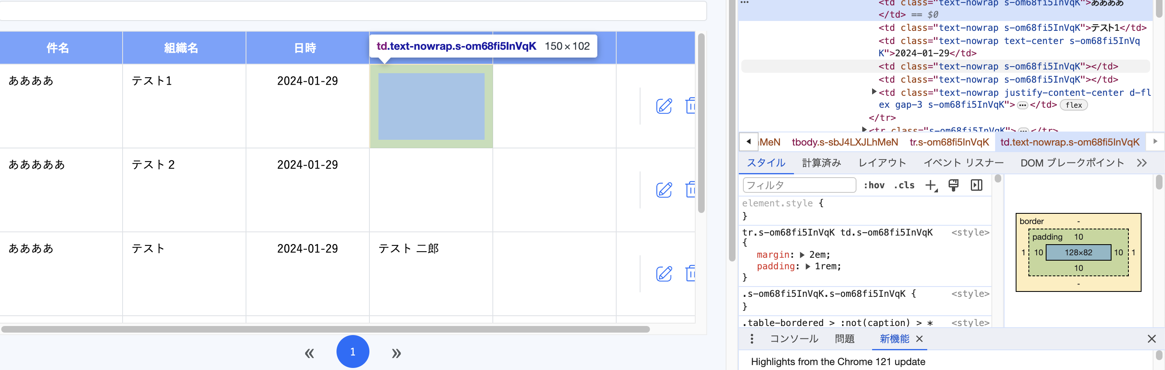This screenshot has height=370, width=1165.
Task: Edit the テスト２ row
Action: (664, 190)
